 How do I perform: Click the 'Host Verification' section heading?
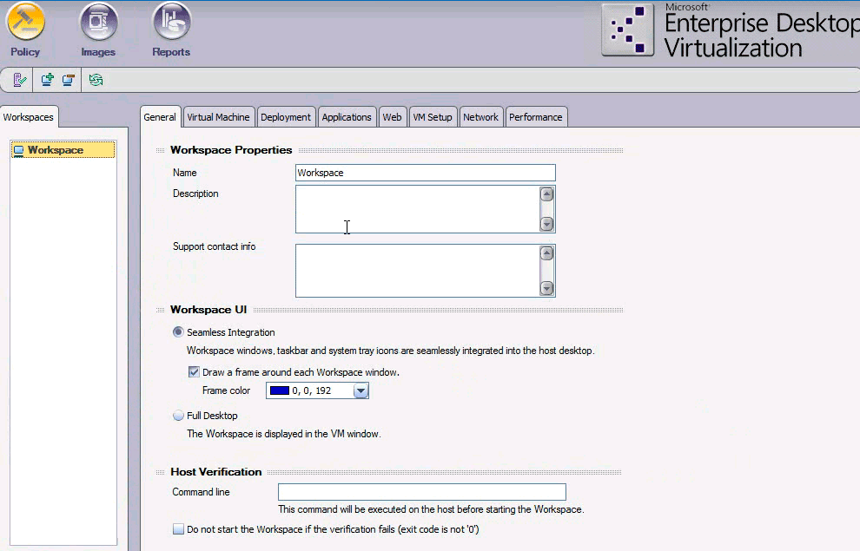coord(216,472)
